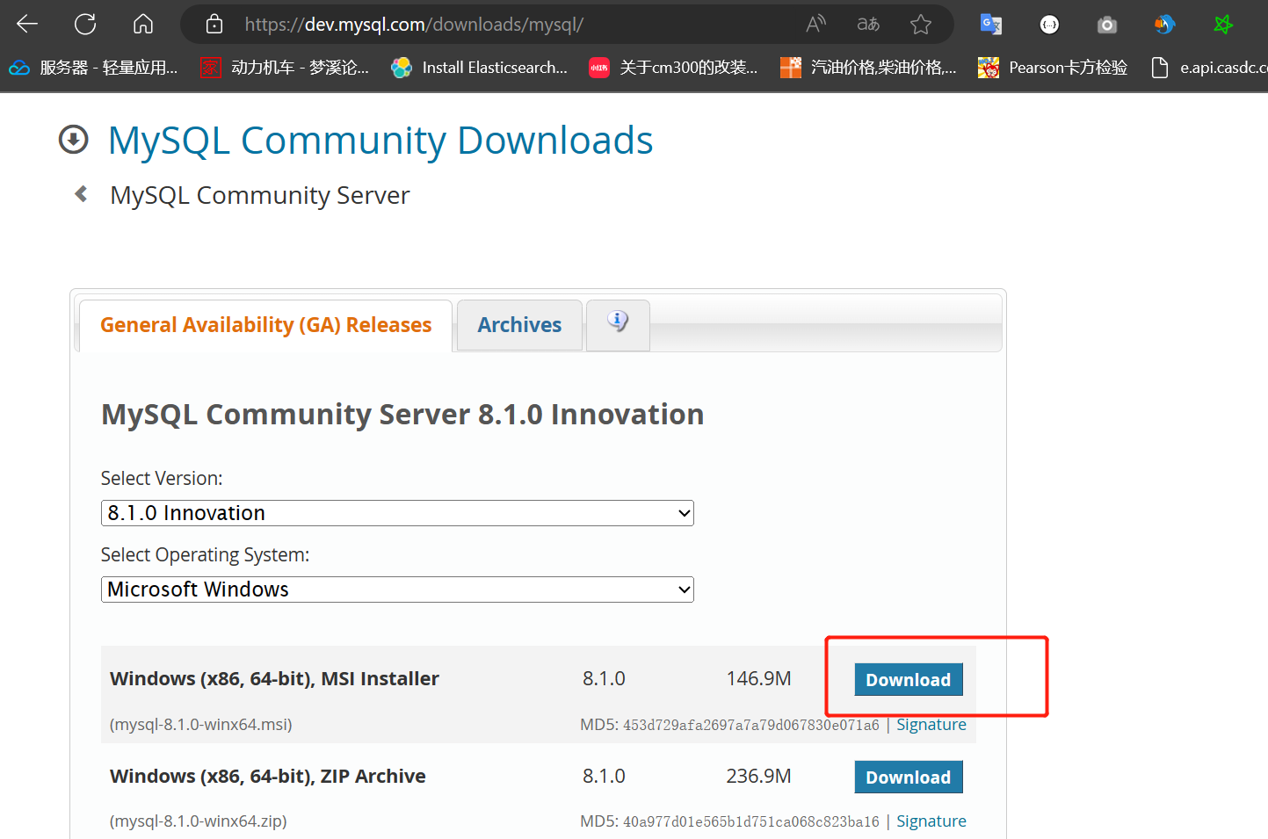Activate the Read Aloud icon in address bar

(816, 24)
